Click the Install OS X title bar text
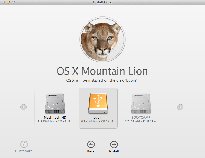The height and width of the screenshot is (158, 205). click(x=102, y=2)
